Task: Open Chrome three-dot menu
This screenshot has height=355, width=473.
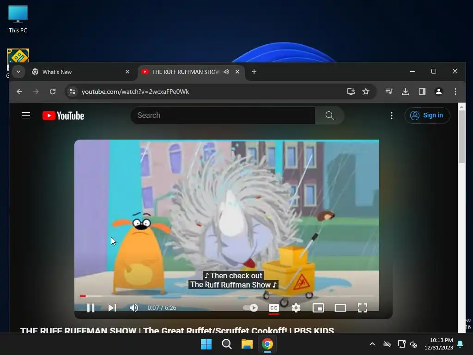Action: tap(455, 92)
